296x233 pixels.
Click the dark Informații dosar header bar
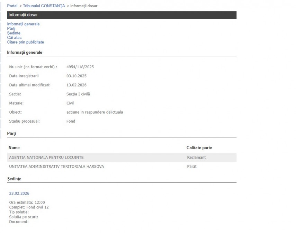click(122, 15)
